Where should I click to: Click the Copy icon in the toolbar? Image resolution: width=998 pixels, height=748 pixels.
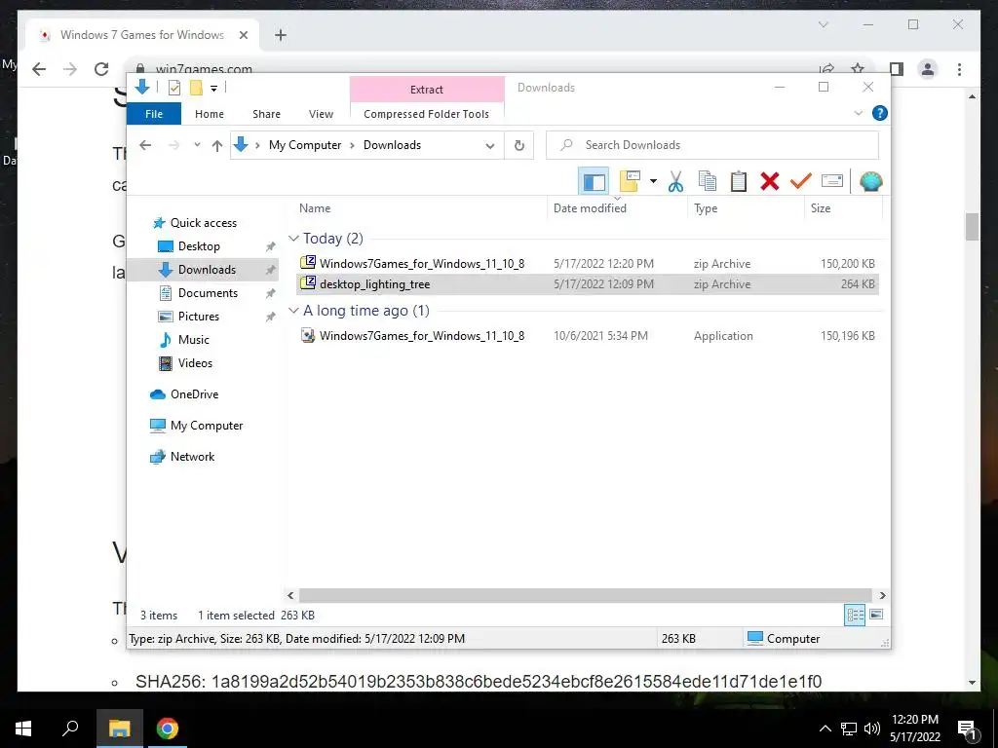click(708, 181)
